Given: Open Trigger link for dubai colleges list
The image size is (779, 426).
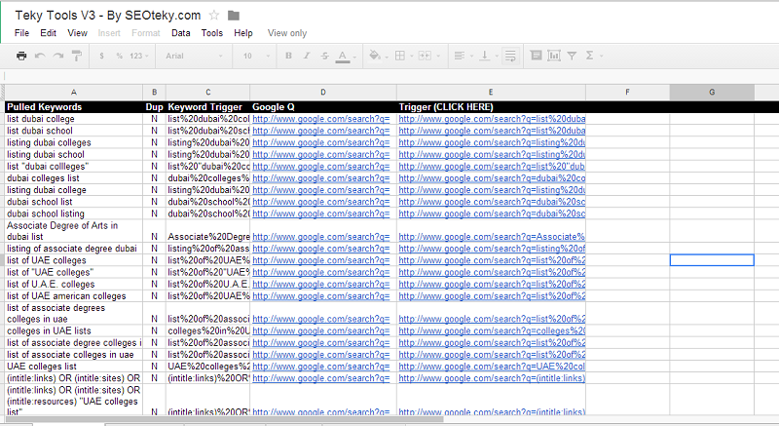Looking at the screenshot, I should [492, 178].
